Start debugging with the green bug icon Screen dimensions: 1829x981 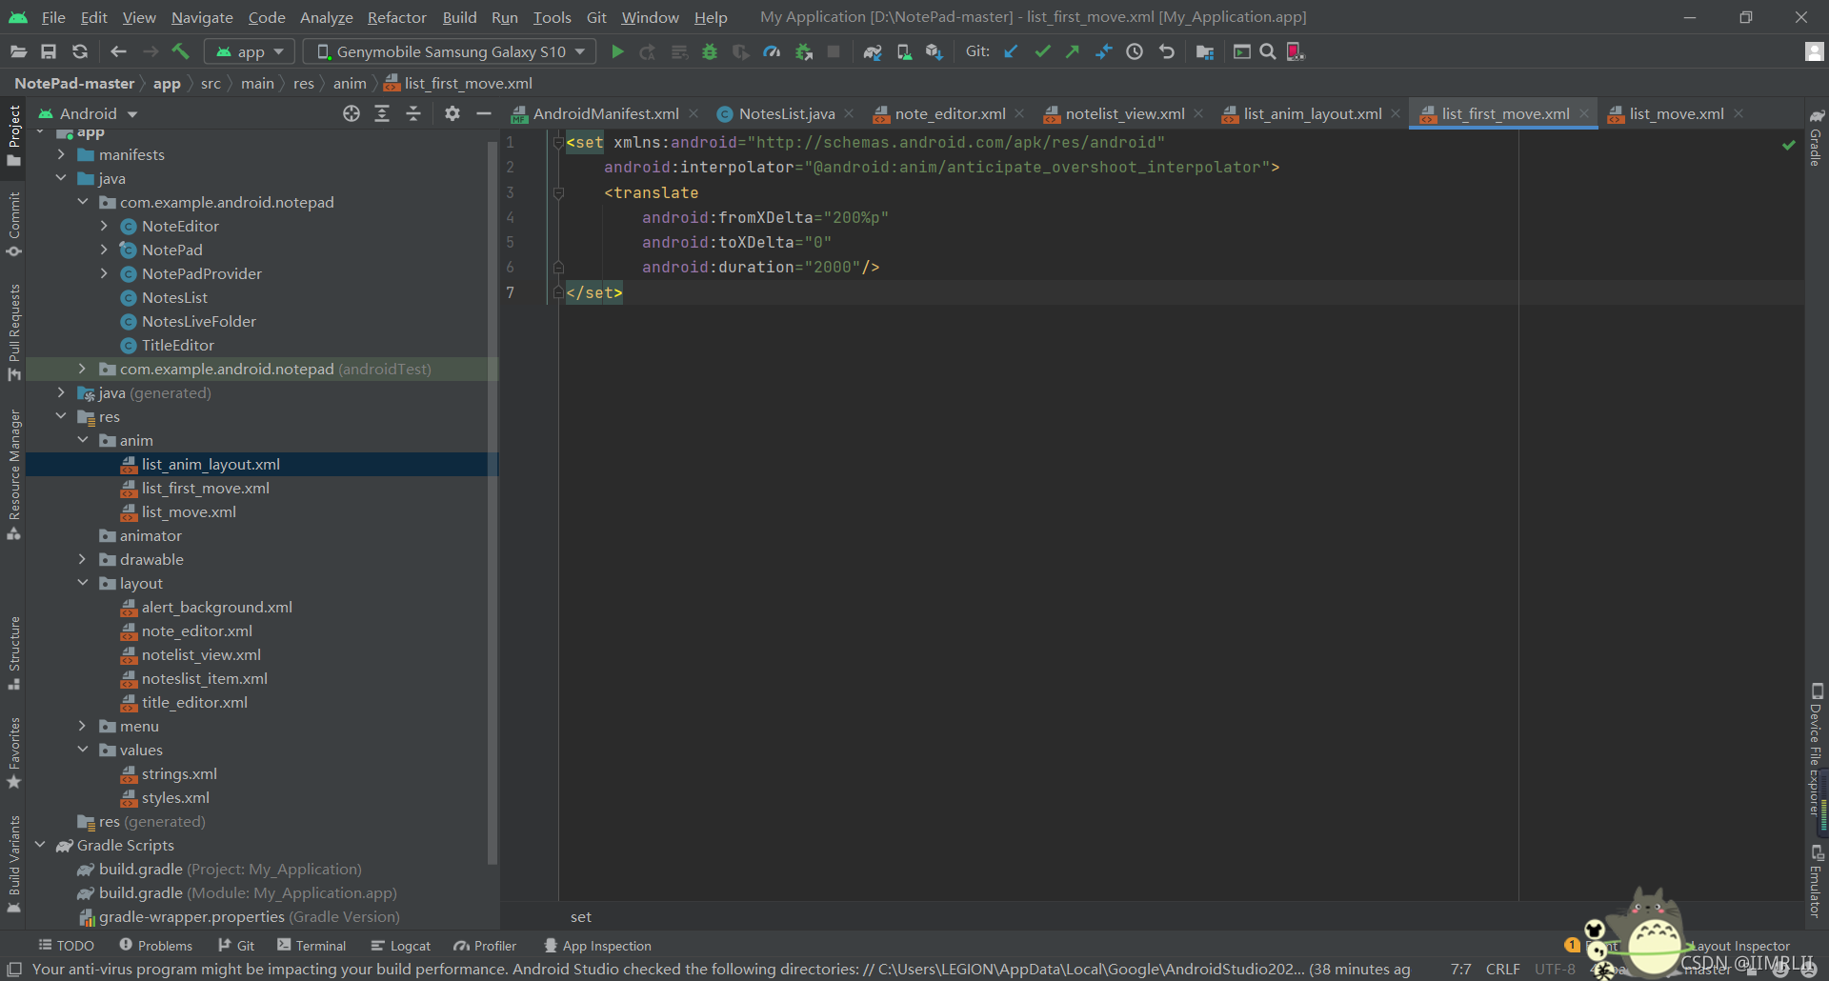[710, 51]
